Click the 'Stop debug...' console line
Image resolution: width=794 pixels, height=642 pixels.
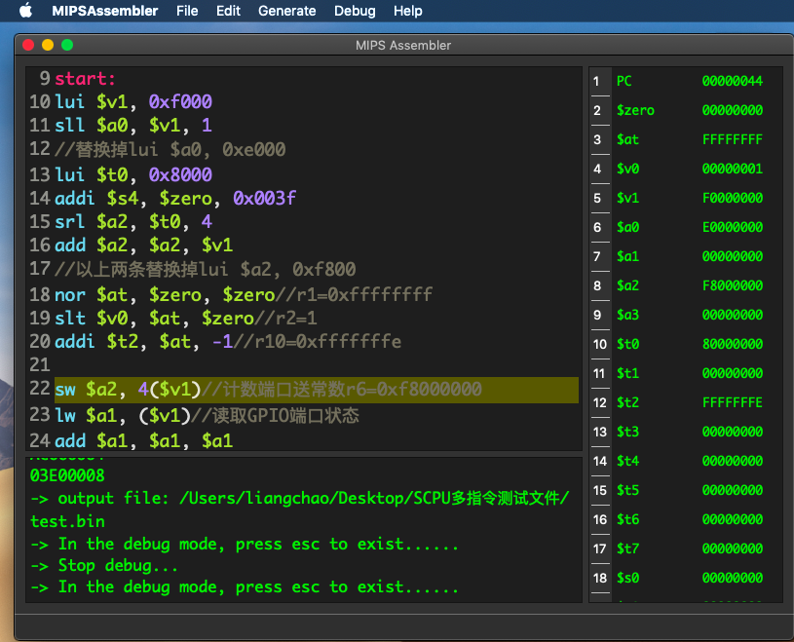104,566
